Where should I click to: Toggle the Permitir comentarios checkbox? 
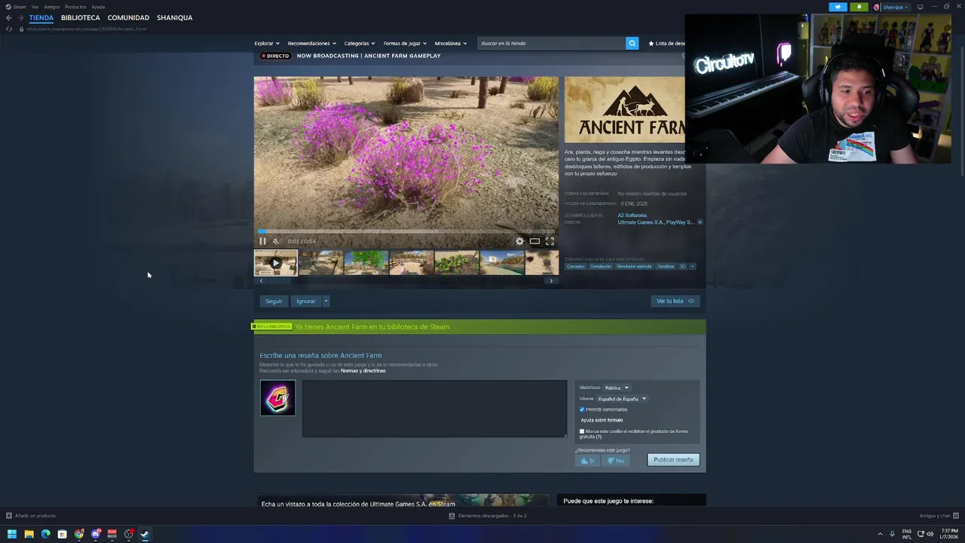pos(582,410)
